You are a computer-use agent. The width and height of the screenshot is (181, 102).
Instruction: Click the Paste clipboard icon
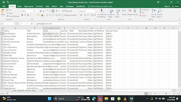[x=3, y=11]
